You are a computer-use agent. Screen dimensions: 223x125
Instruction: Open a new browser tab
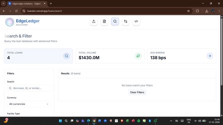(51, 4)
